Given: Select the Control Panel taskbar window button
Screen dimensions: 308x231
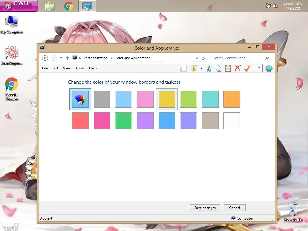Looking at the screenshot, I should [87, 6].
